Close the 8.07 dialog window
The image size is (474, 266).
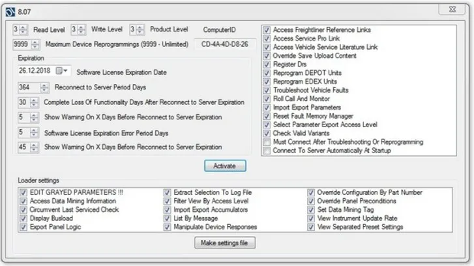pos(452,9)
